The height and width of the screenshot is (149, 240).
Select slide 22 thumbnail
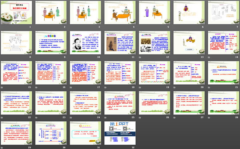coord(16,103)
